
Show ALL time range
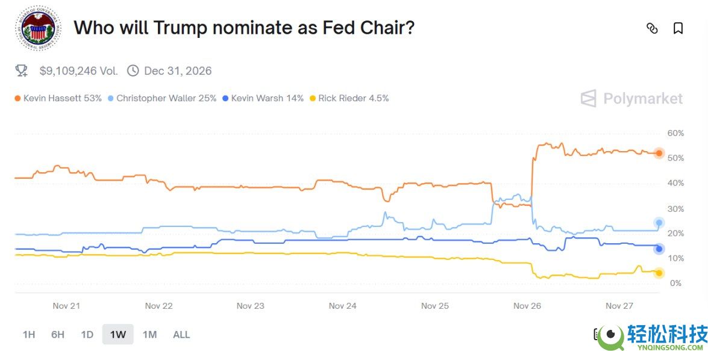point(181,335)
